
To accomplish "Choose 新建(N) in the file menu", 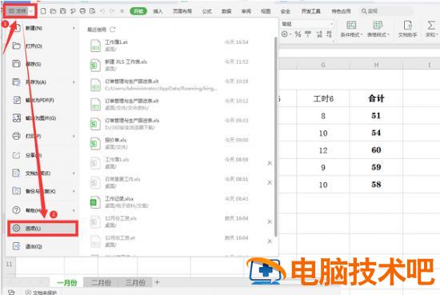I will [x=42, y=28].
